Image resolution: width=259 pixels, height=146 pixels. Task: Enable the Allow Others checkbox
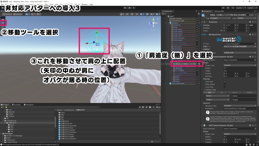(224, 84)
